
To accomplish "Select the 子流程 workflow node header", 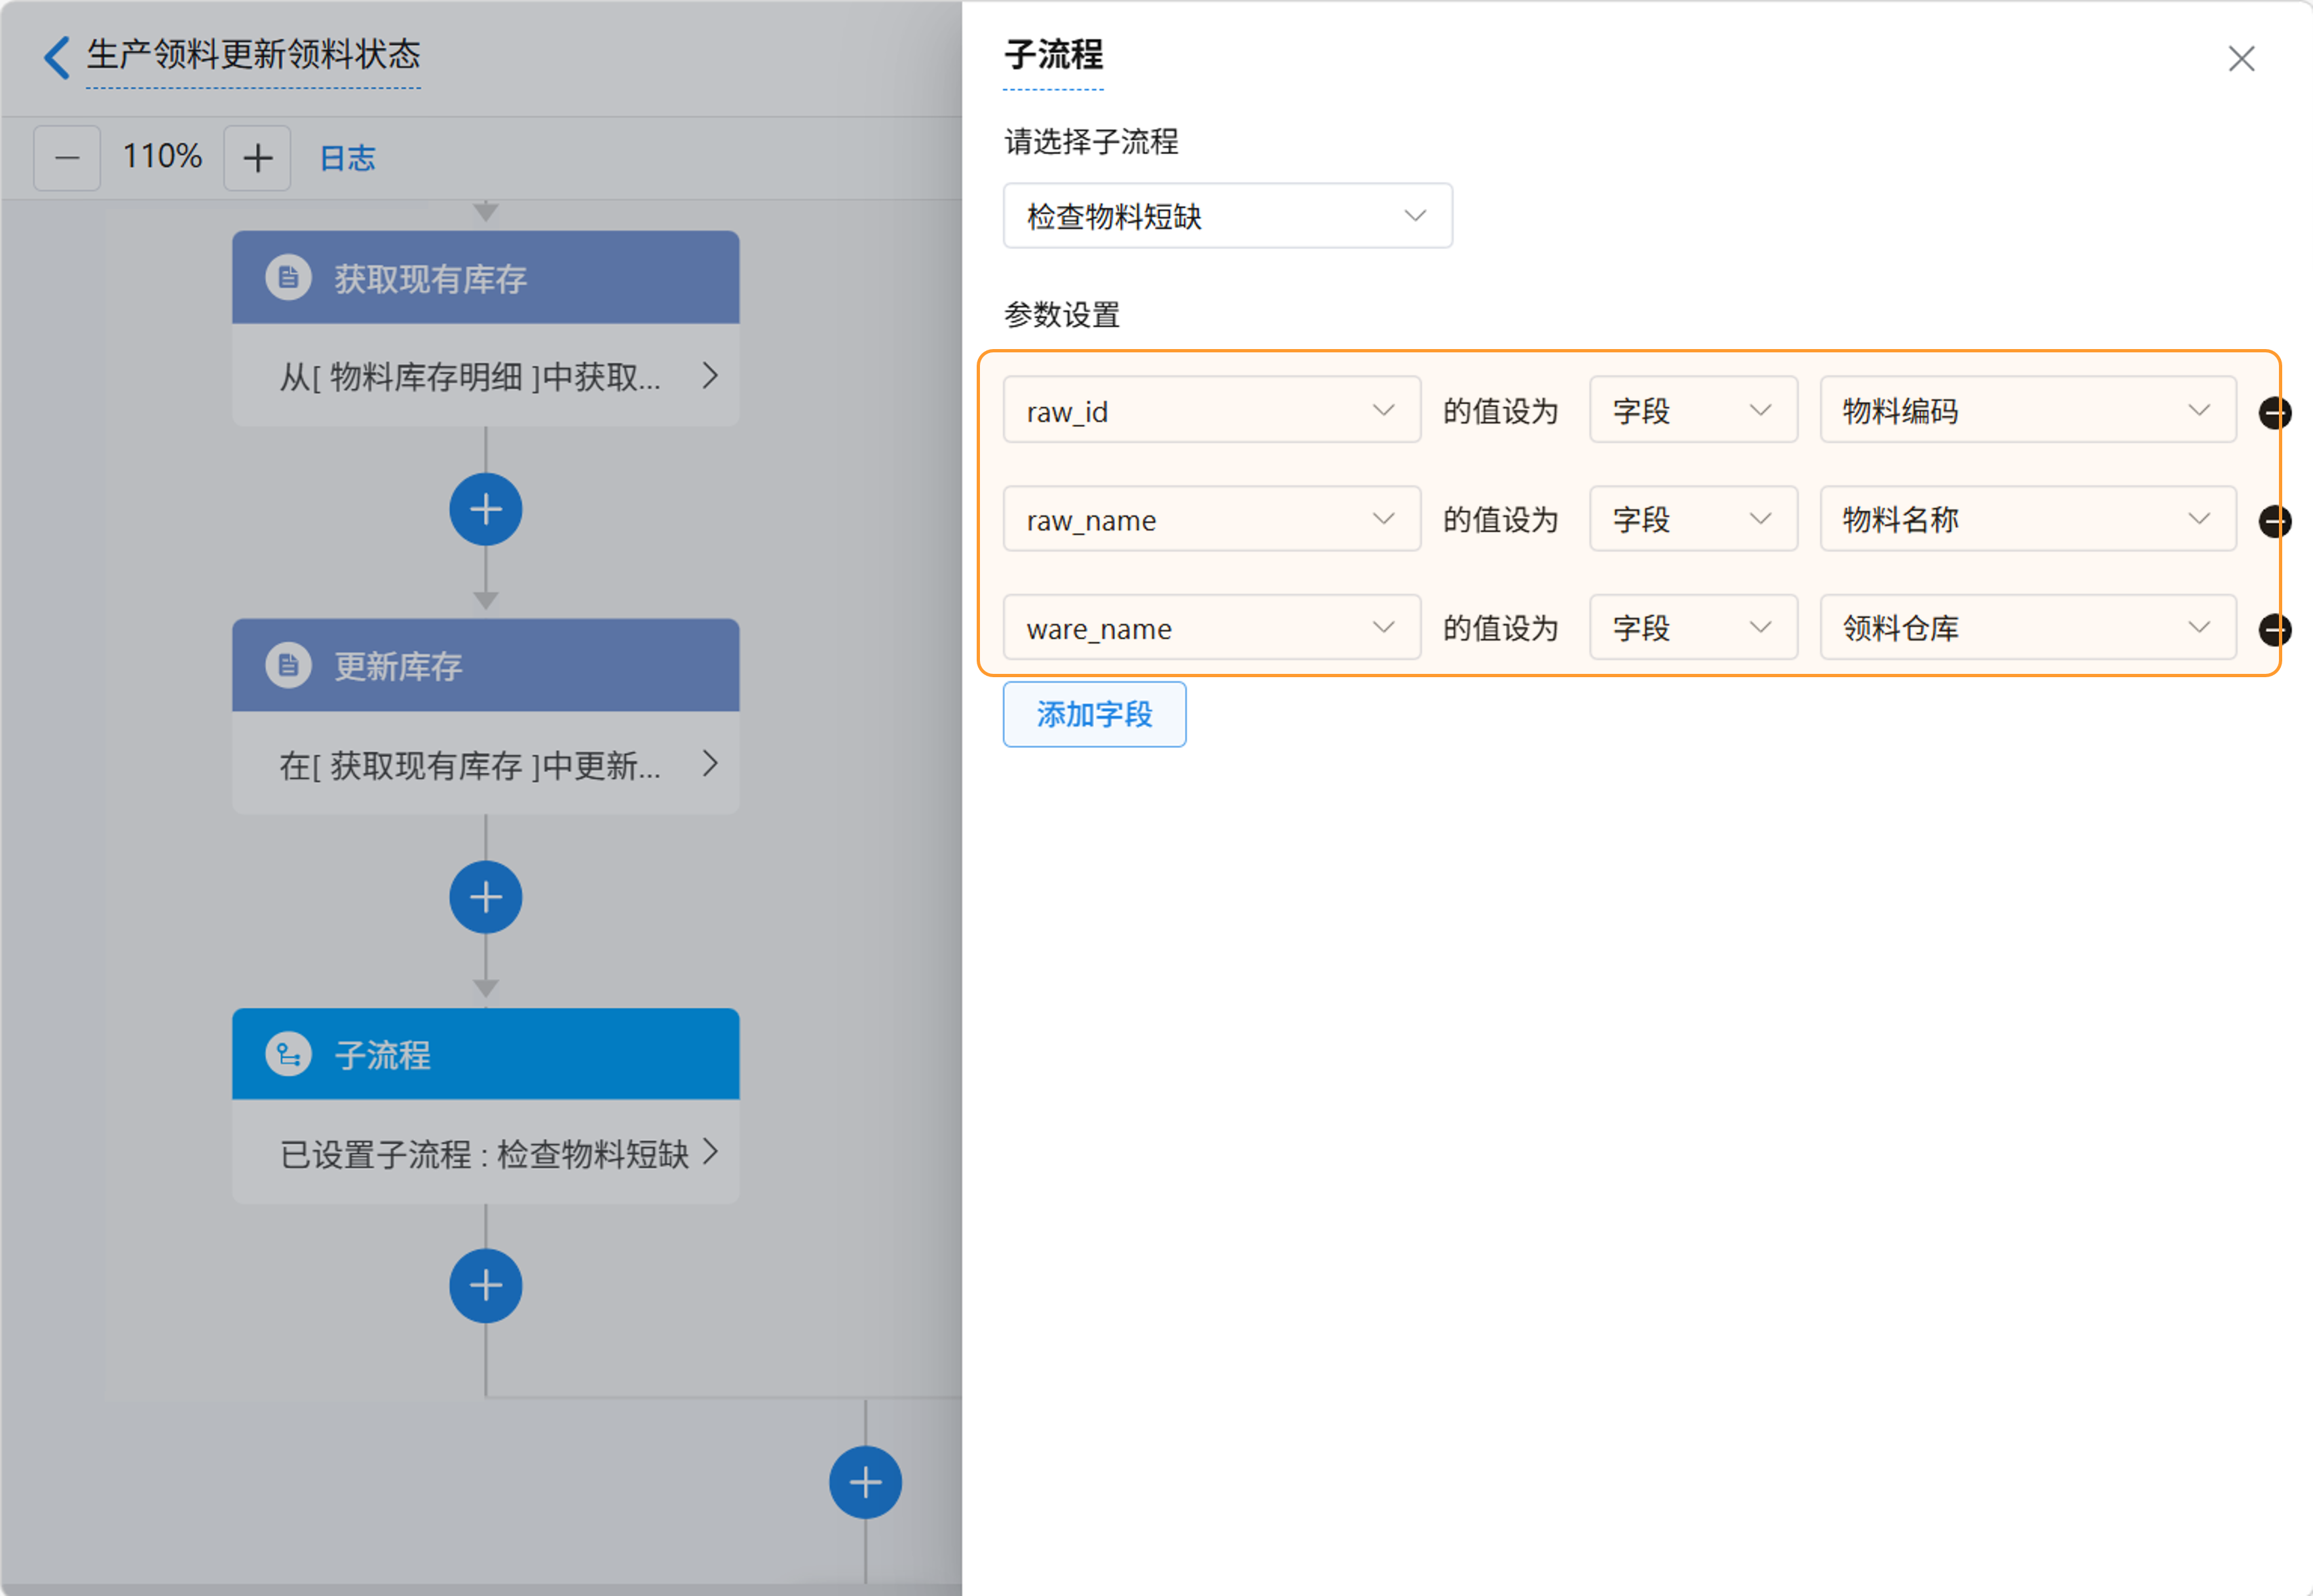I will tap(485, 1054).
